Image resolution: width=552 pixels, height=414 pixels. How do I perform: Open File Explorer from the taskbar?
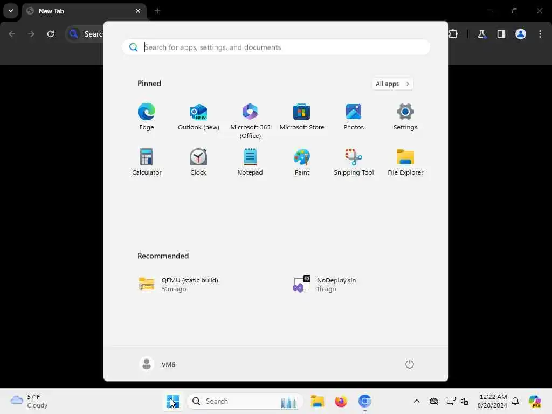pos(317,401)
